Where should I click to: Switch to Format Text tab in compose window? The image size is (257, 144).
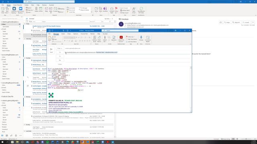(x=84, y=34)
